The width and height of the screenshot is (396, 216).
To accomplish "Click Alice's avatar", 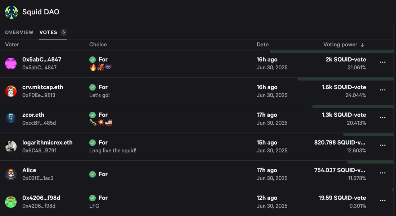I will (x=11, y=174).
